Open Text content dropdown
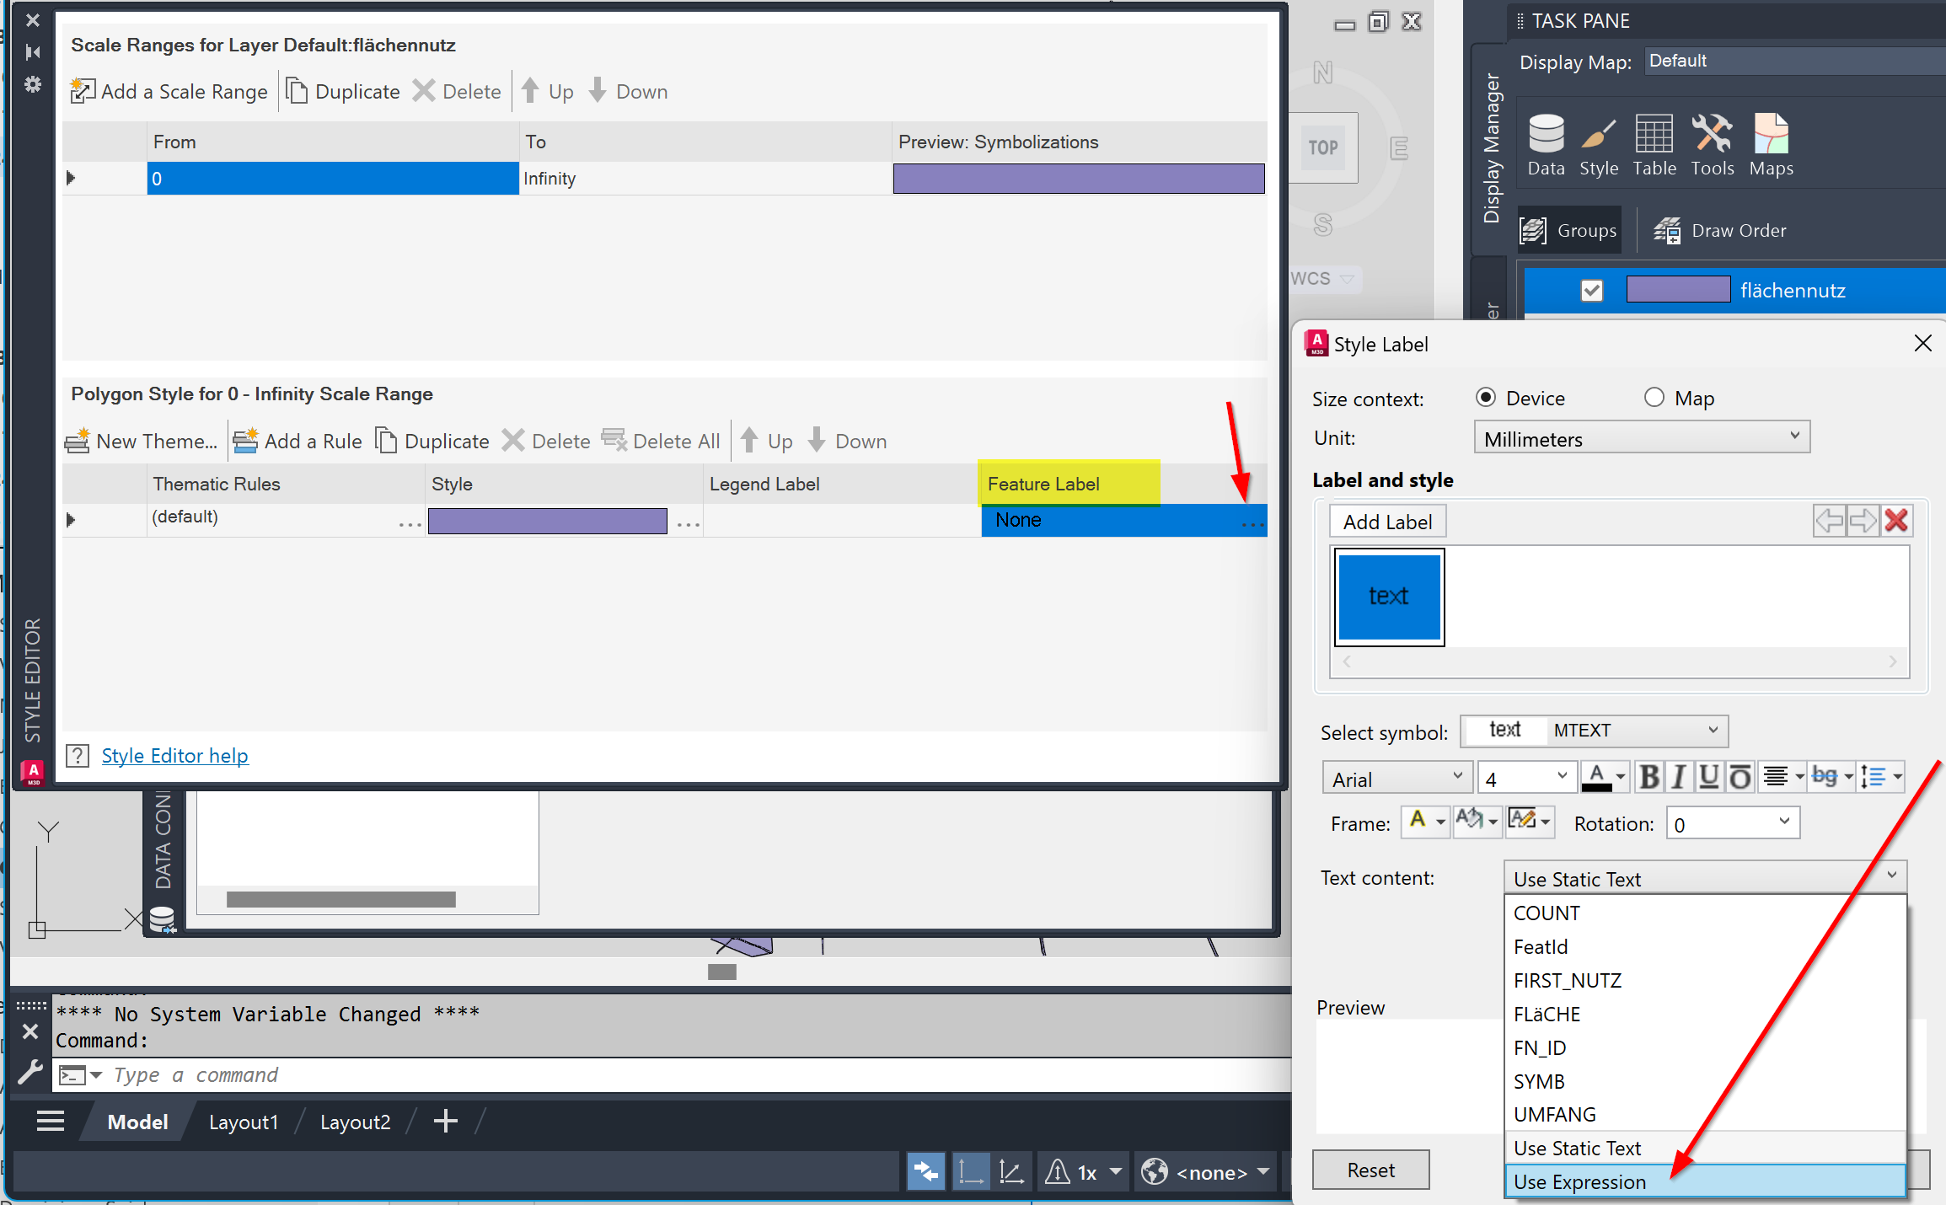 click(1705, 878)
